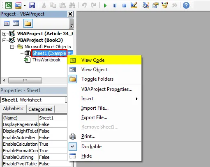
Task: Collapse the VBAProject (Book3) node
Action: pos(4,40)
